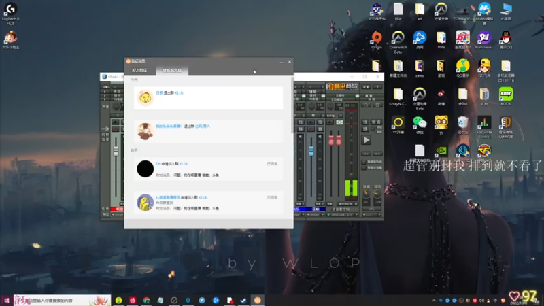Open the QQ Music desktop shortcut
Viewport: 544px width, 306px height.
click(463, 68)
